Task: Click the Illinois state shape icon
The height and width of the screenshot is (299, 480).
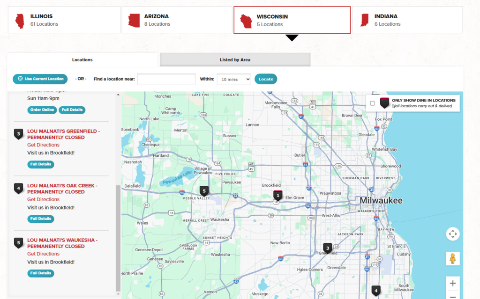Action: (x=20, y=21)
